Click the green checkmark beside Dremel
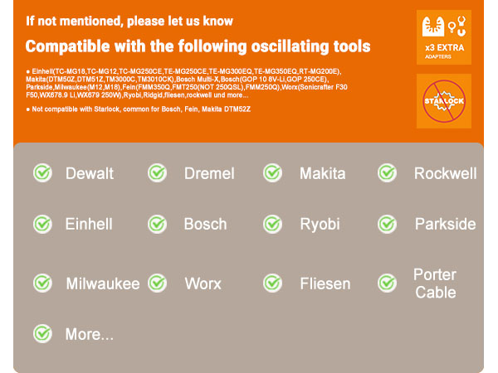Viewport: 498px width, 373px height. coord(157,173)
